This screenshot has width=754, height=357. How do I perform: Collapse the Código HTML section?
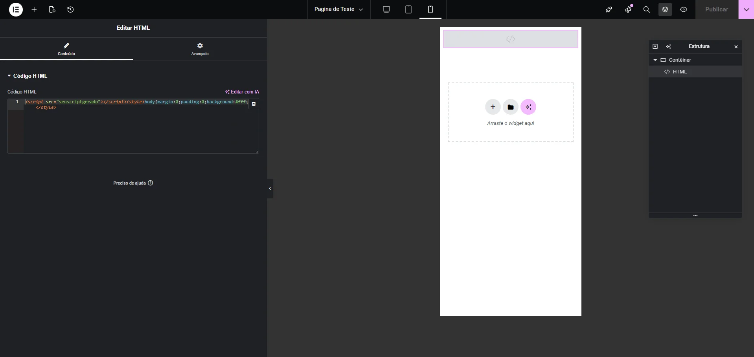point(9,76)
